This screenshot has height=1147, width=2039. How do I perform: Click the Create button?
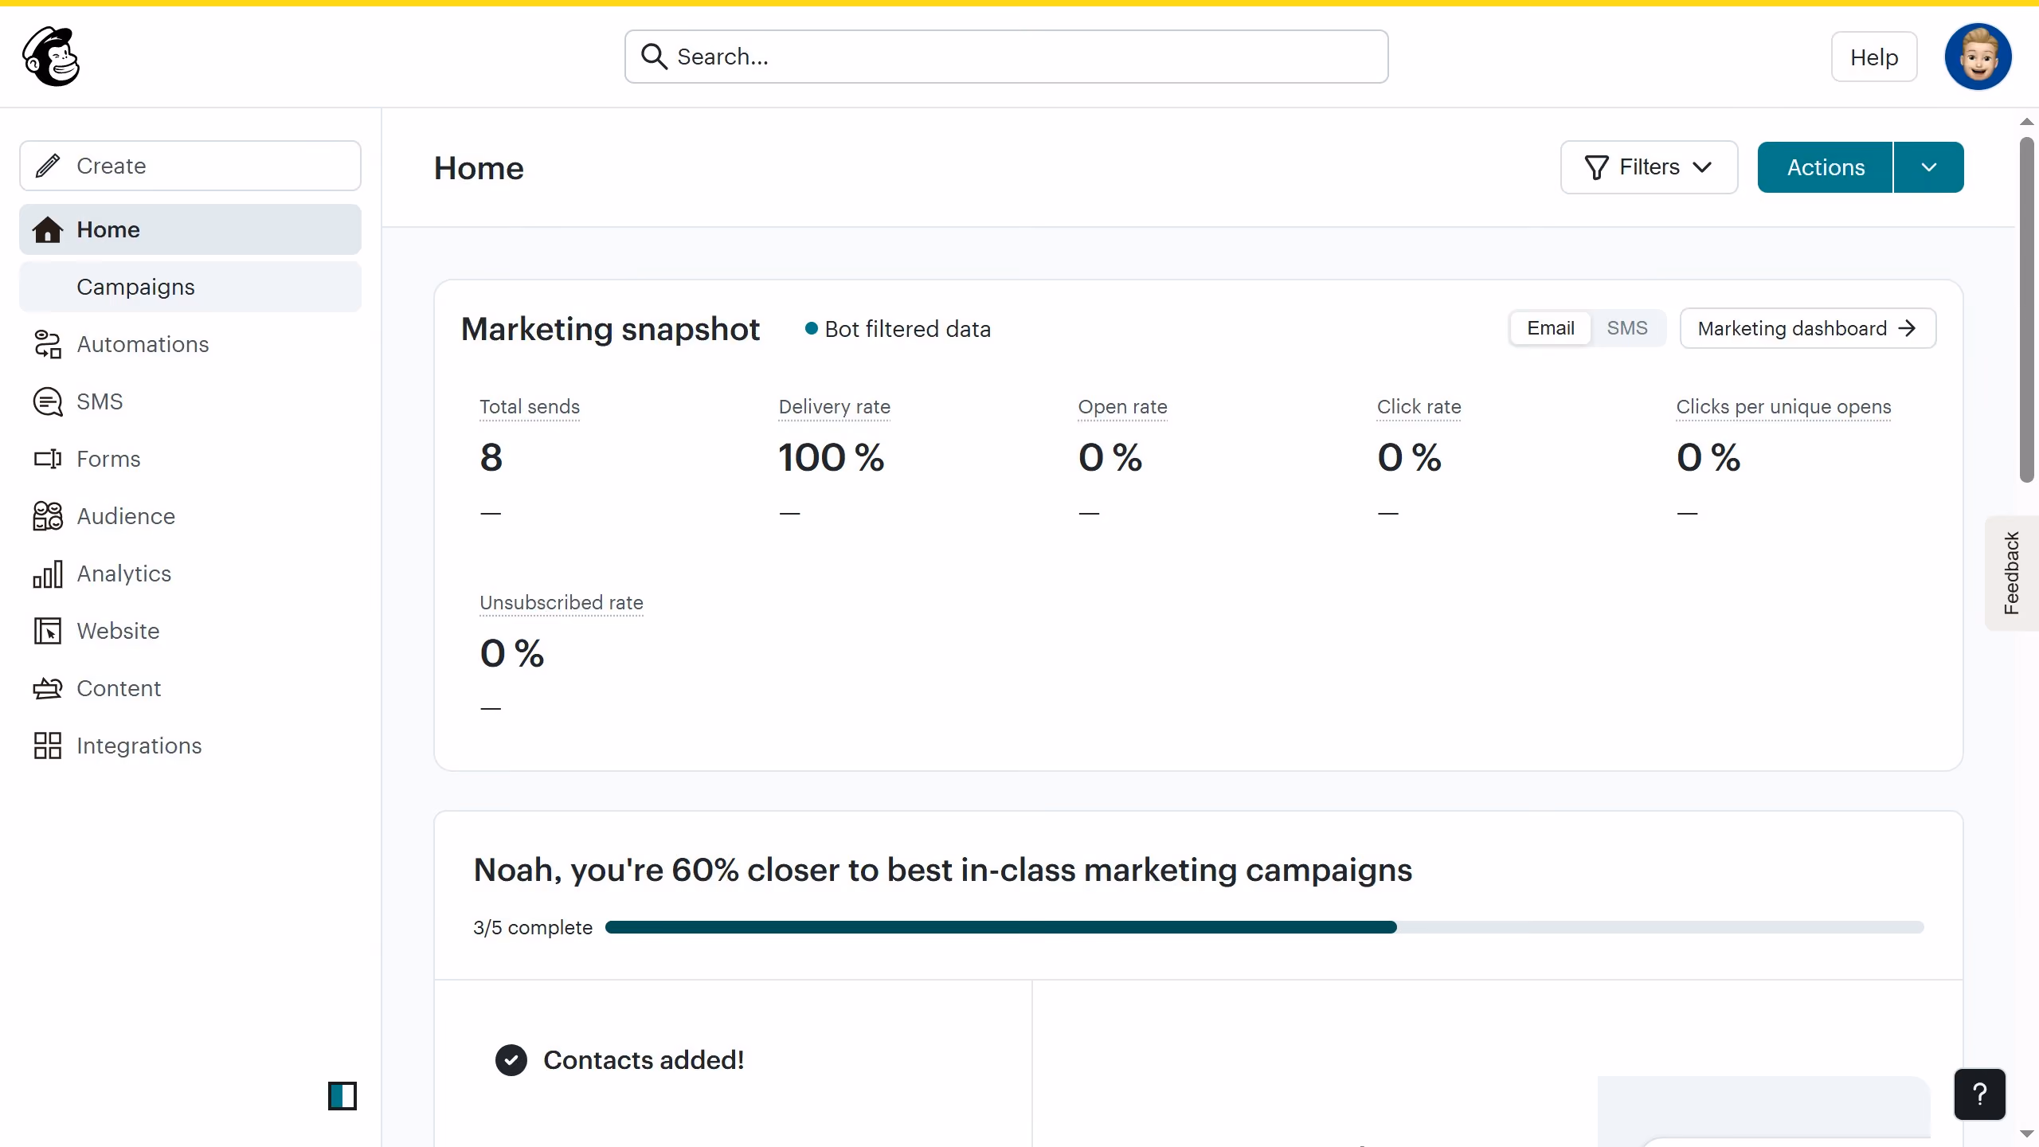pyautogui.click(x=190, y=166)
